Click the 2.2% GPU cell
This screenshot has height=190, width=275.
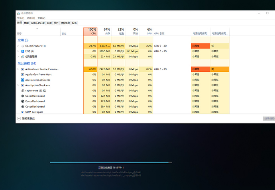[146, 46]
